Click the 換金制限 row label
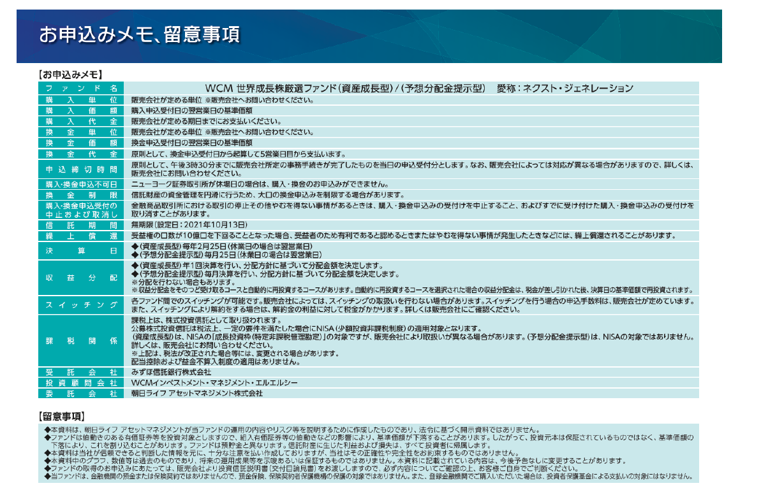Image resolution: width=761 pixels, height=502 pixels. (81, 195)
